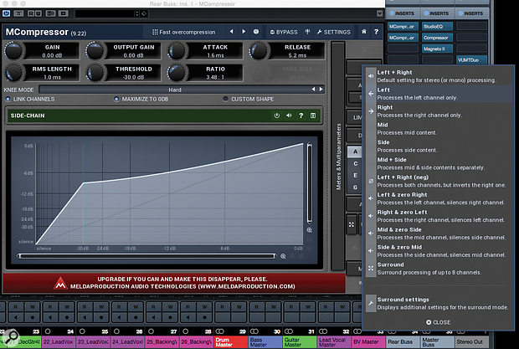Enable side-chain with its power icon

click(x=277, y=115)
